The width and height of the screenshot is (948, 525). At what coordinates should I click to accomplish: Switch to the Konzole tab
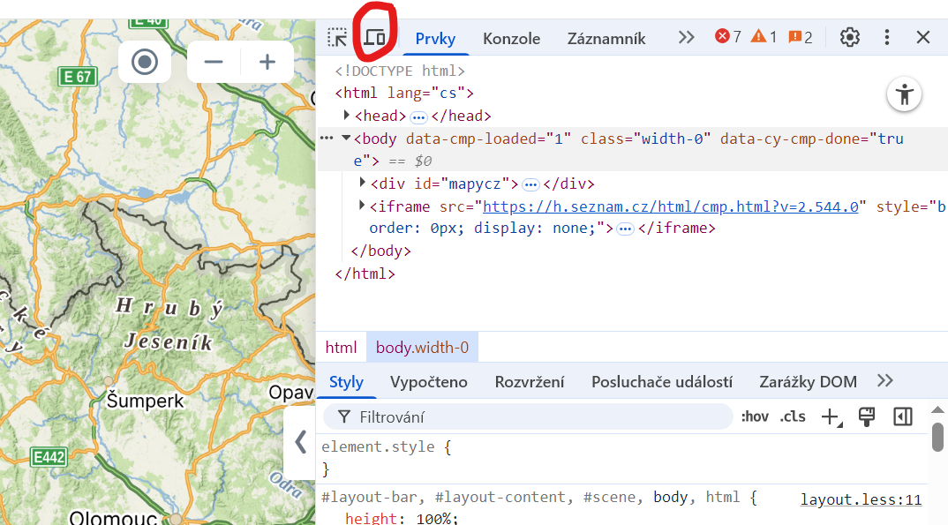pyautogui.click(x=511, y=39)
